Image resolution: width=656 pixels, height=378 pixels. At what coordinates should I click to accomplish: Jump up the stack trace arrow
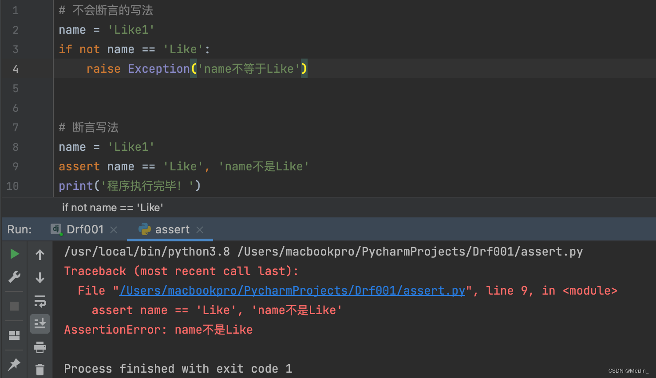[x=40, y=255]
